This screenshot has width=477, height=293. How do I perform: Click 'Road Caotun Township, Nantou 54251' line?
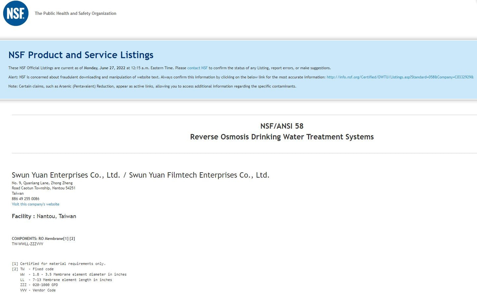tap(44, 188)
